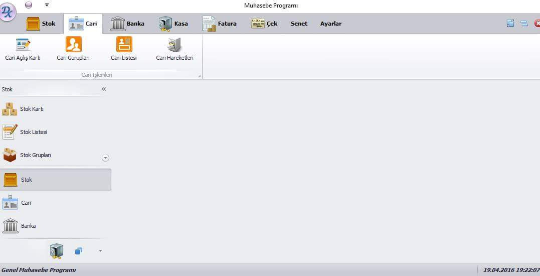
Task: Open Cari Hareketleri cabinet icon
Action: tap(174, 49)
